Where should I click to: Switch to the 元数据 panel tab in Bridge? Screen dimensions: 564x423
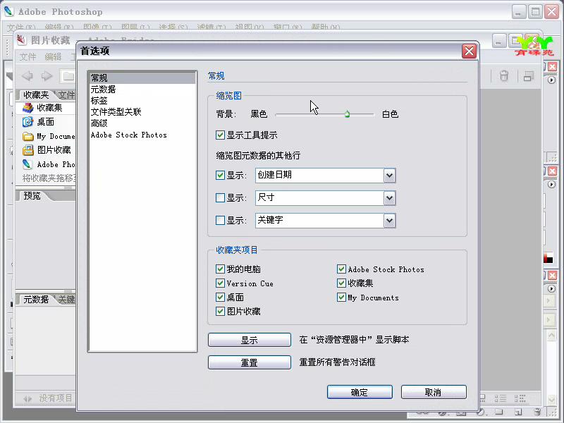click(x=36, y=299)
